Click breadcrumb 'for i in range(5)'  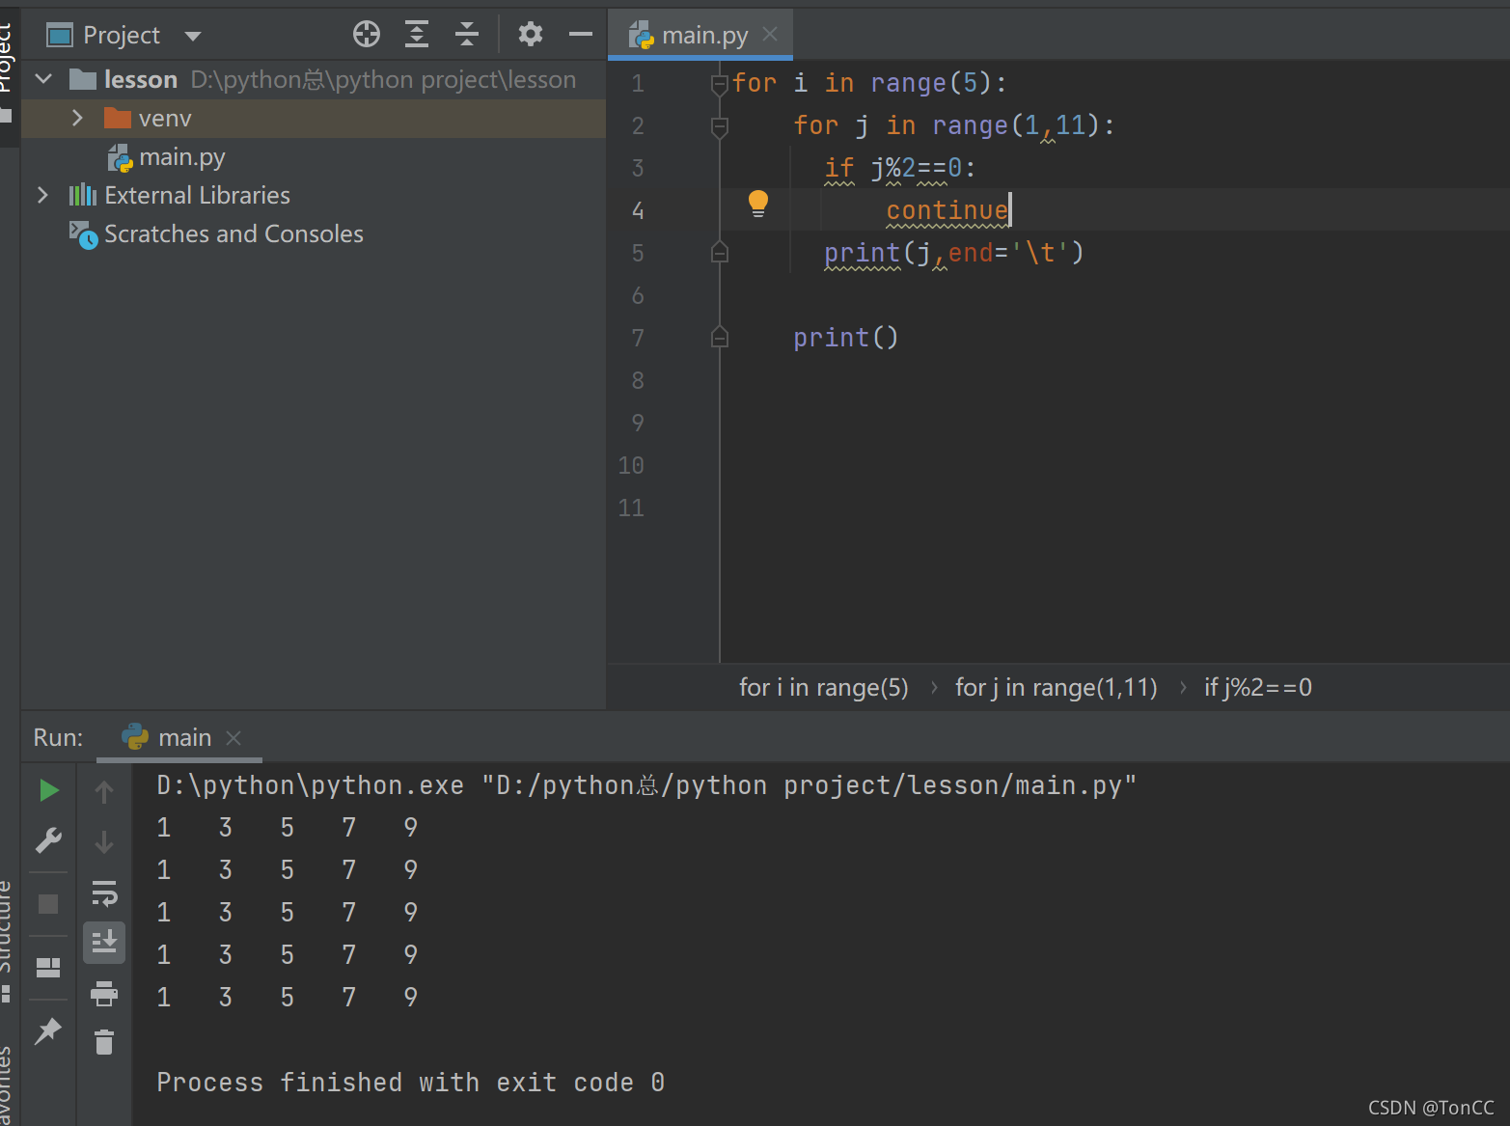point(824,687)
